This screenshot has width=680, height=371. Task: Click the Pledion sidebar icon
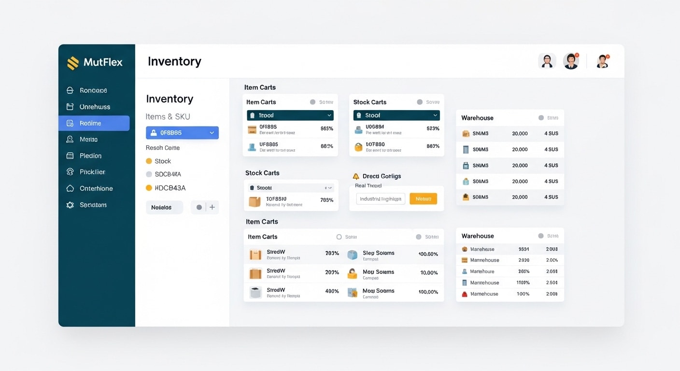70,156
